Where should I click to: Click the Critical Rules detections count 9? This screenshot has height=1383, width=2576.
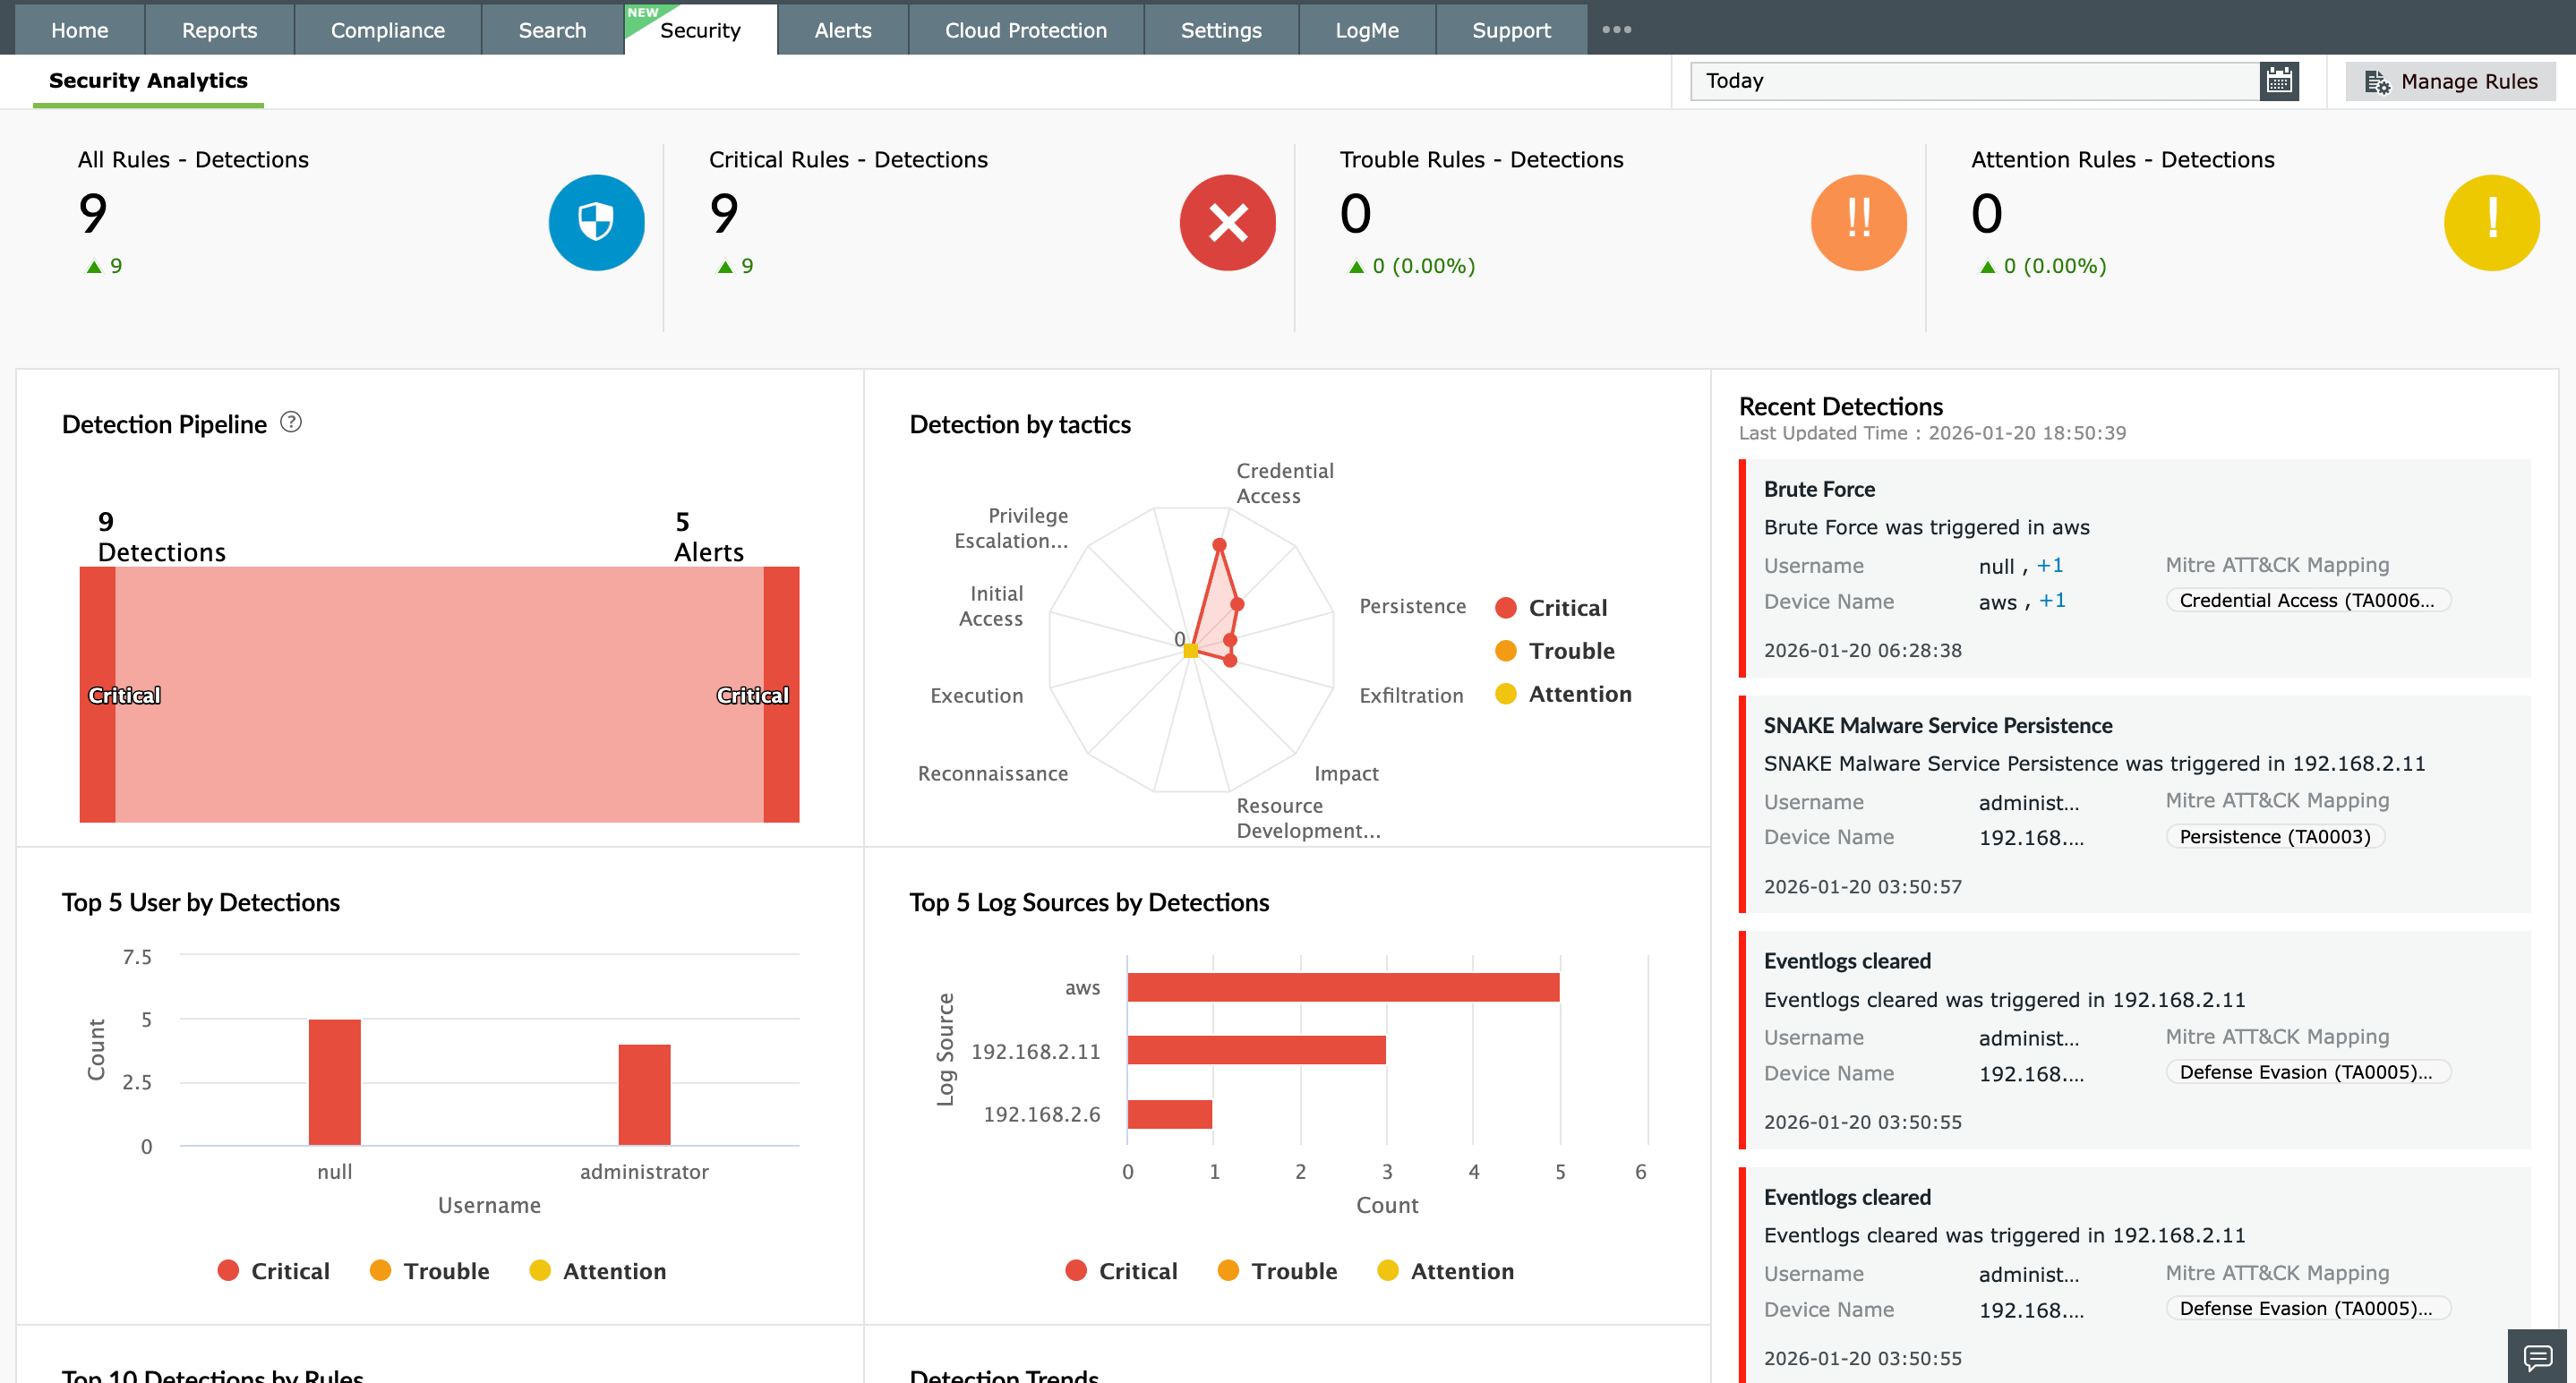tap(724, 213)
